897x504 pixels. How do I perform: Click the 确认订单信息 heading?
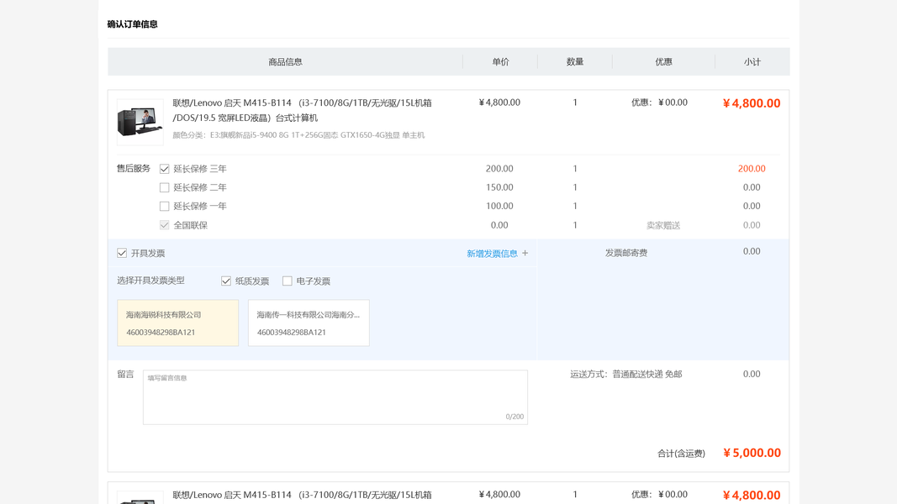pyautogui.click(x=132, y=24)
